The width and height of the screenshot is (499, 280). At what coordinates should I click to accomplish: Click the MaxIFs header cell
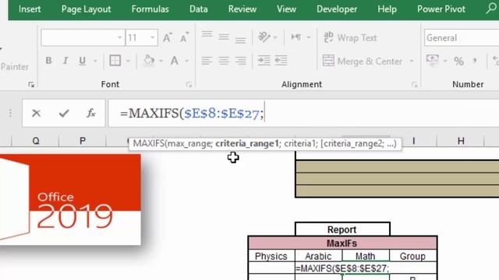[x=342, y=243]
